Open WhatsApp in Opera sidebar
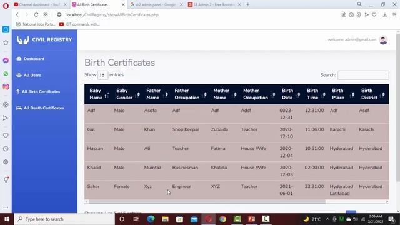400x225 pixels. pos(6,74)
